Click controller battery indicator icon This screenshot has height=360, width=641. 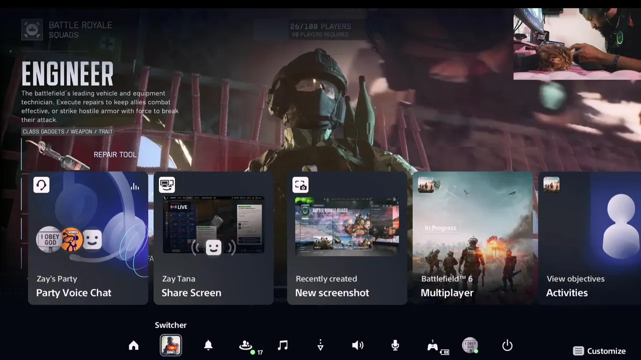[445, 352]
